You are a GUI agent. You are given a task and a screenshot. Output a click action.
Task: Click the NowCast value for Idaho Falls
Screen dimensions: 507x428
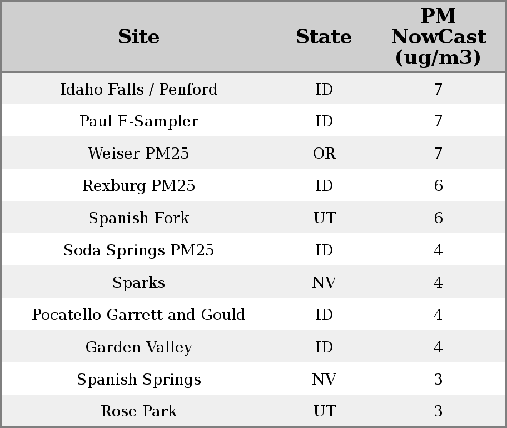[438, 89]
